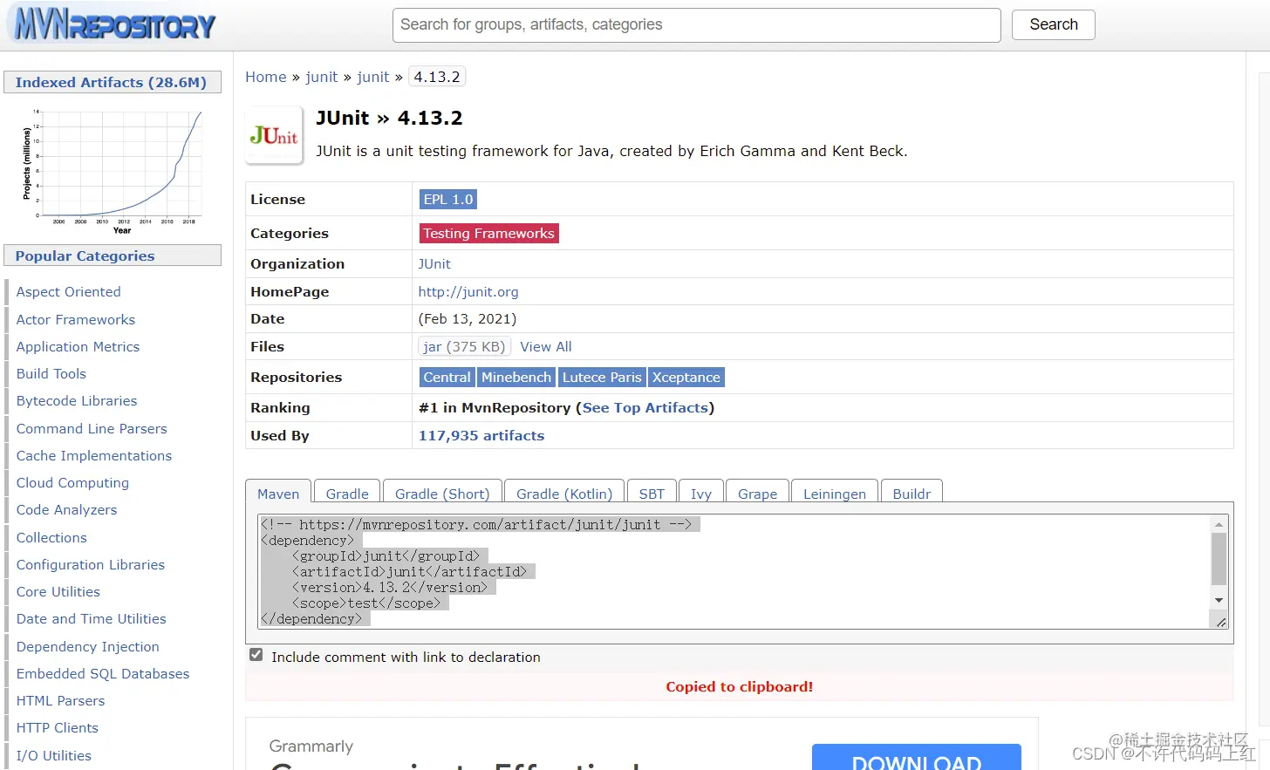Open Date and Time Utilities category
The width and height of the screenshot is (1270, 770).
[x=92, y=618]
